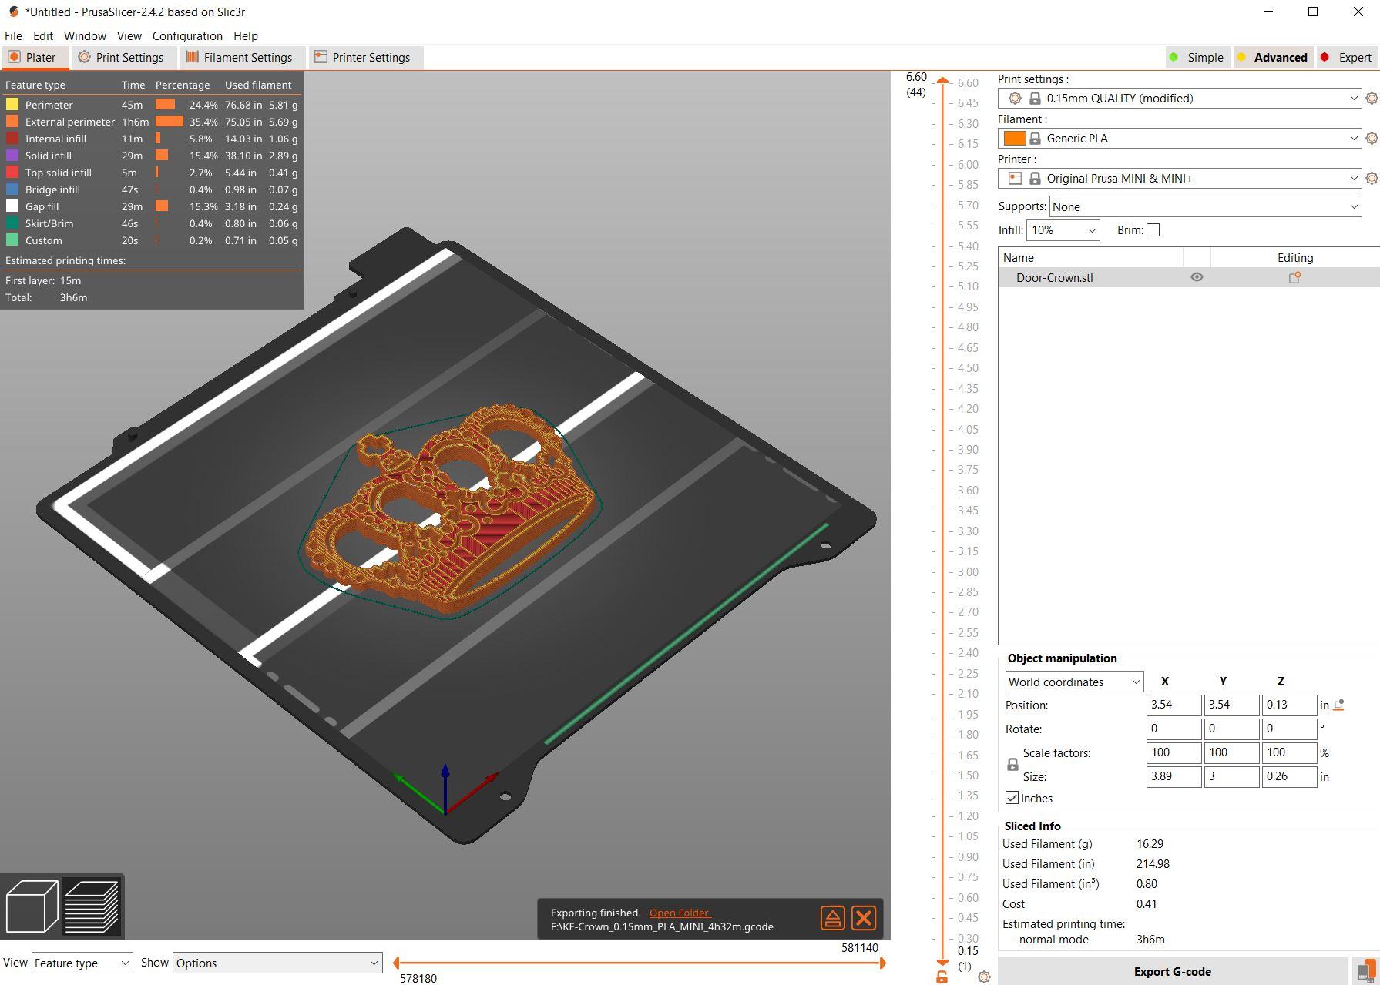
Task: Select the sliced layers preview icon
Action: [92, 906]
